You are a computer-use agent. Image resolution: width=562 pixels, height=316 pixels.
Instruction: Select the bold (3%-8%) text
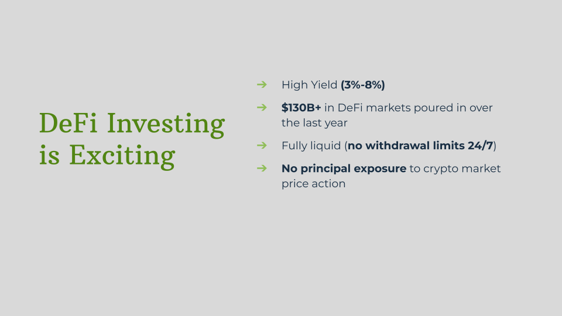tap(363, 85)
